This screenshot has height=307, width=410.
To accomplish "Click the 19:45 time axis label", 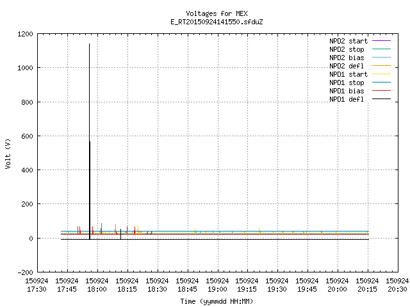I will [307, 290].
